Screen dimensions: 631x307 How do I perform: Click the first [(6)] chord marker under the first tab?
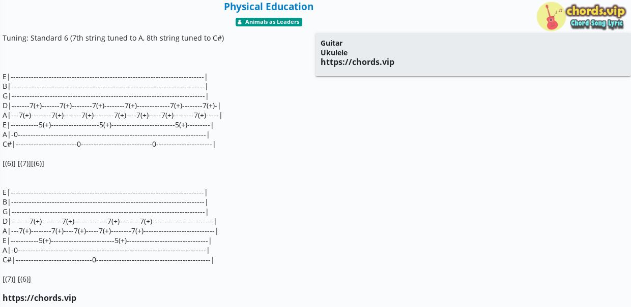(9, 163)
